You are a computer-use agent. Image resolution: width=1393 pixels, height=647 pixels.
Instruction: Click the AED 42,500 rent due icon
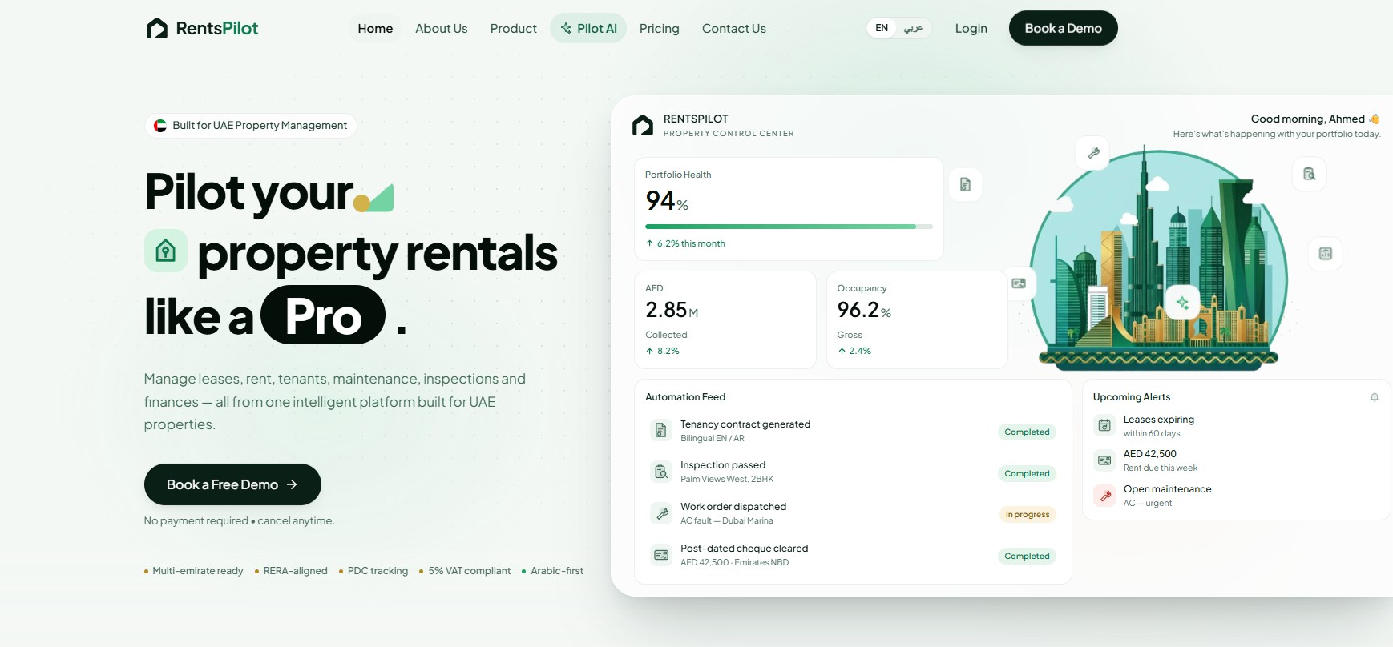click(1104, 460)
